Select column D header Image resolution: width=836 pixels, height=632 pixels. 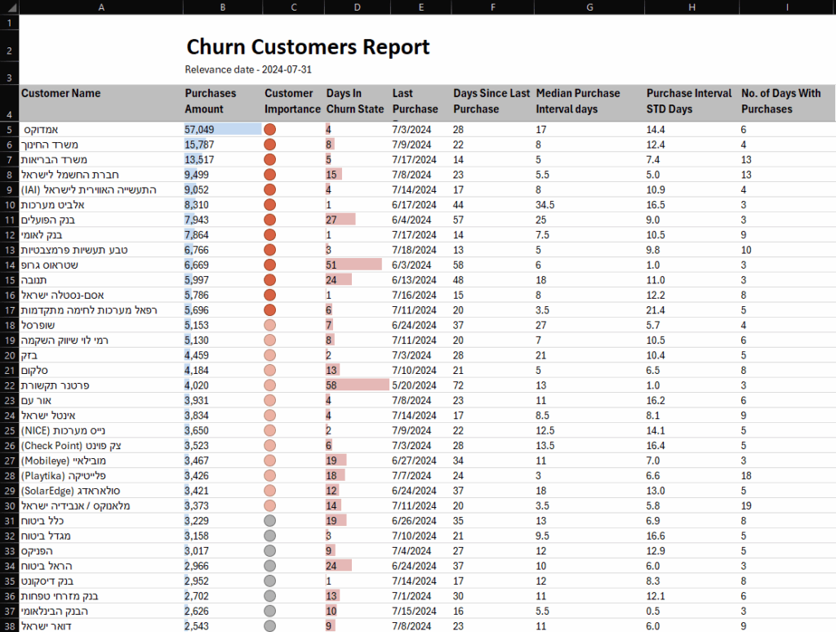coord(357,7)
